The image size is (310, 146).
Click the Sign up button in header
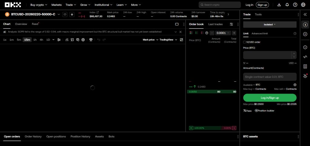click(262, 5)
